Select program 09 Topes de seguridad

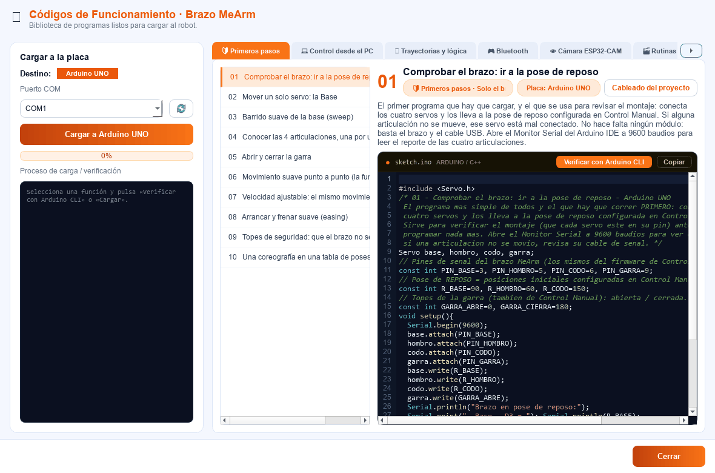295,237
